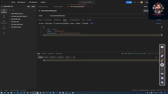Open the POST method dropdown
Image resolution: width=168 pixels, height=94 pixels.
43,16
